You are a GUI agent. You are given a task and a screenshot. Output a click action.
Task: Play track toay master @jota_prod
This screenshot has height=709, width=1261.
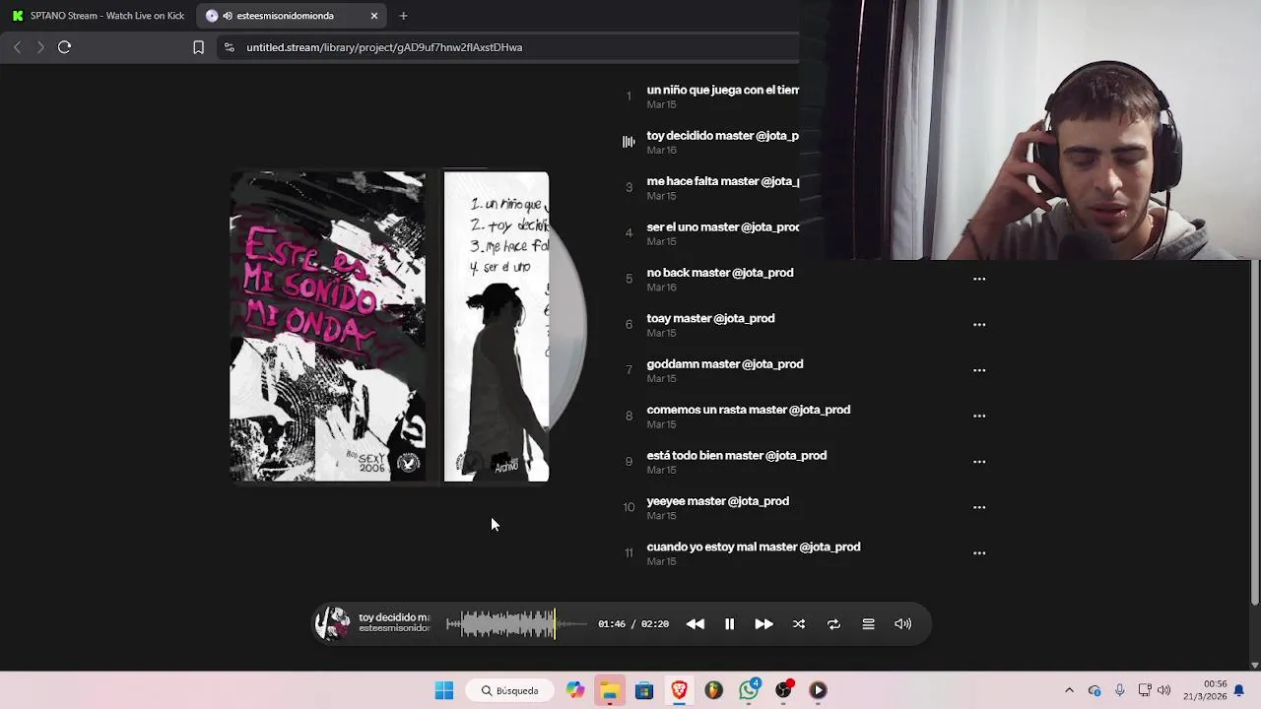[x=710, y=318]
